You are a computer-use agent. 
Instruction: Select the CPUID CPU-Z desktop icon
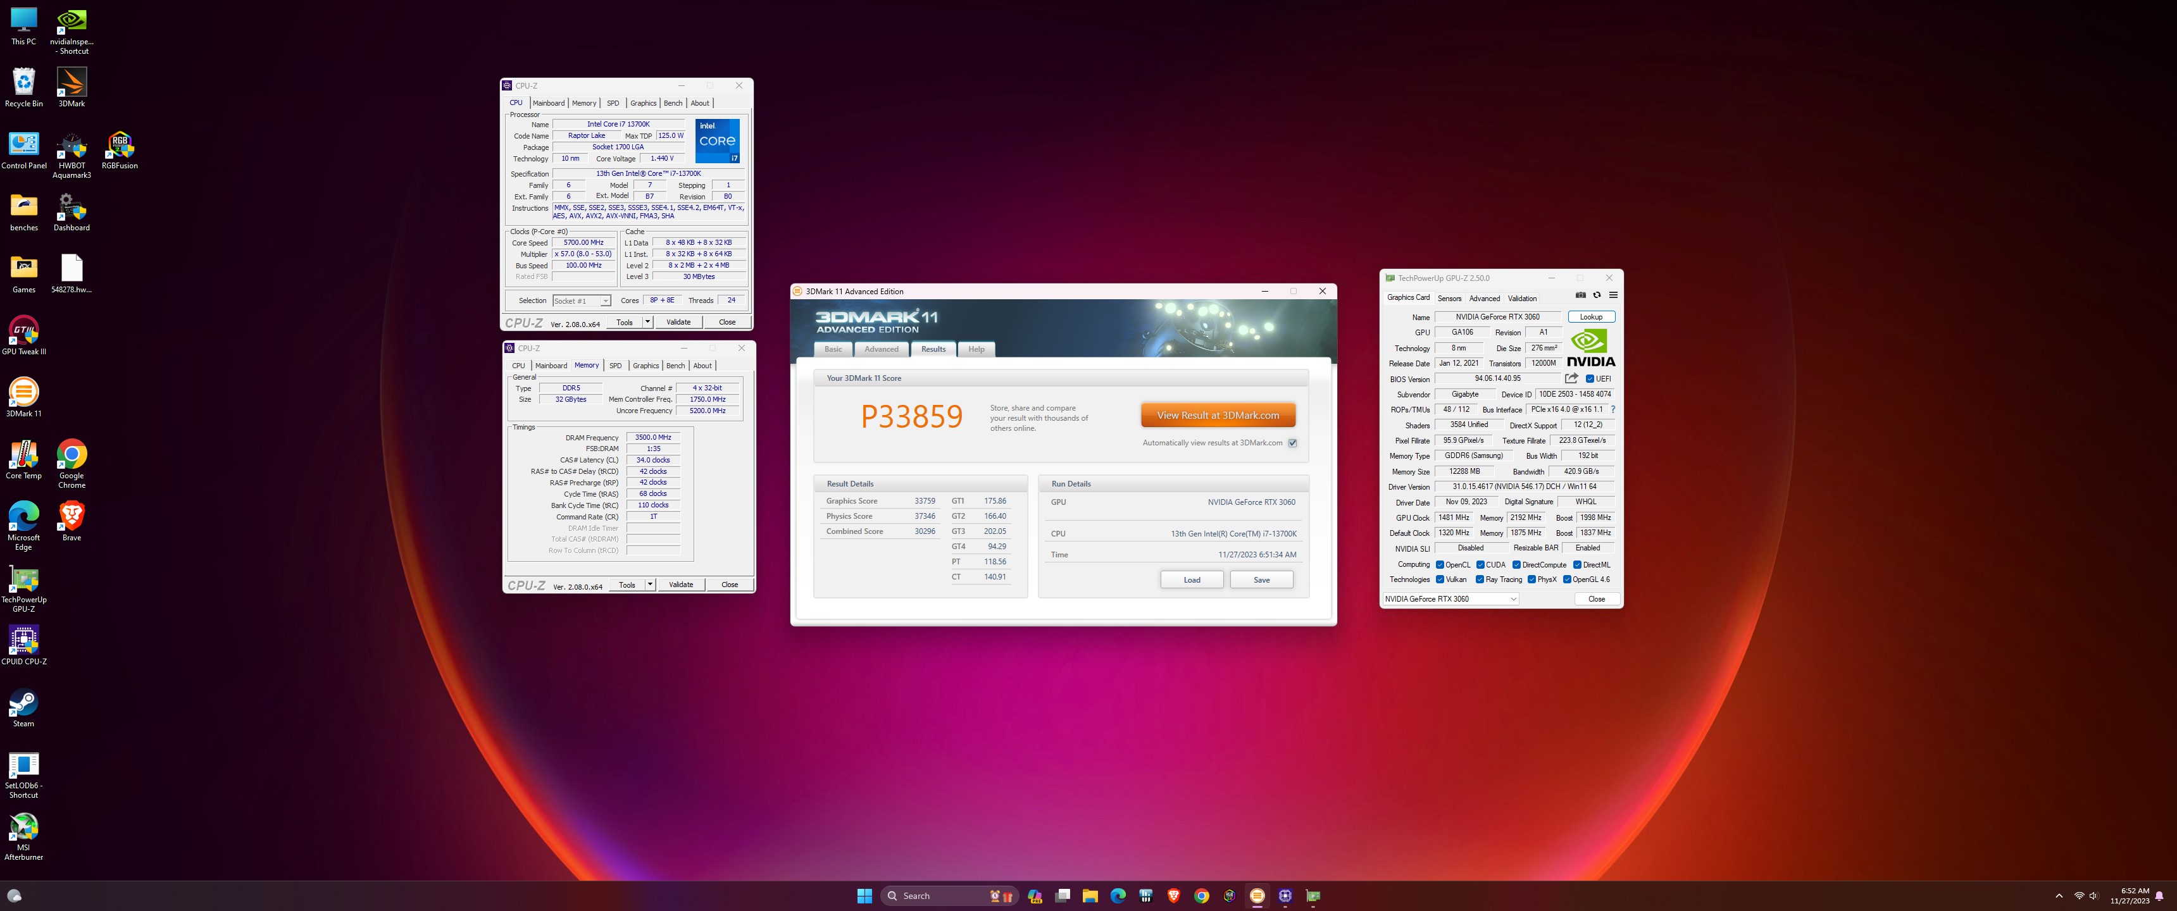point(23,646)
